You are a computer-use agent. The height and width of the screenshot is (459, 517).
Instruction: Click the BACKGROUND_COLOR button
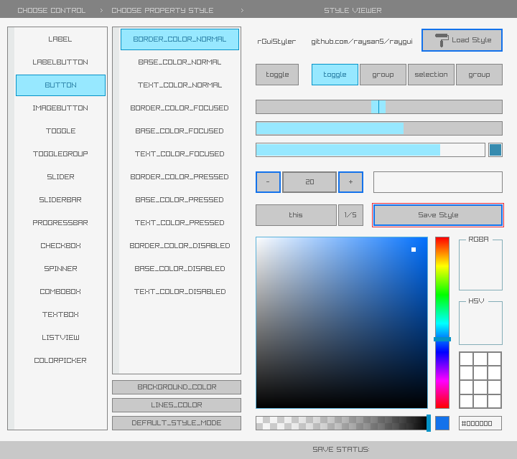coord(177,387)
